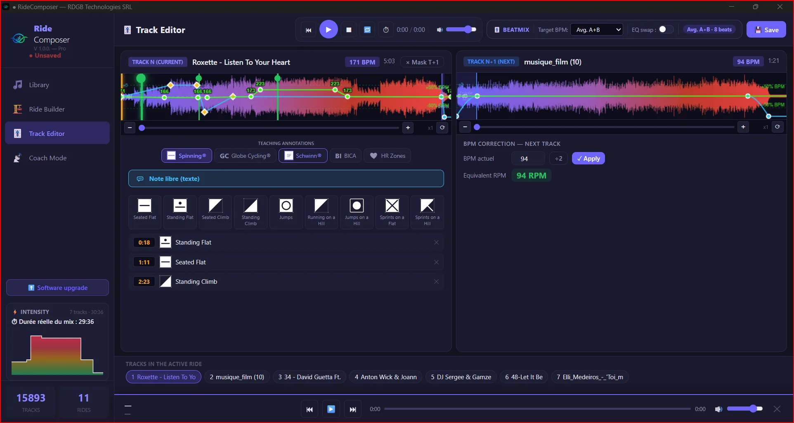The height and width of the screenshot is (423, 794).
Task: Select track 5 DJ Sergee & Gamze
Action: pyautogui.click(x=461, y=377)
